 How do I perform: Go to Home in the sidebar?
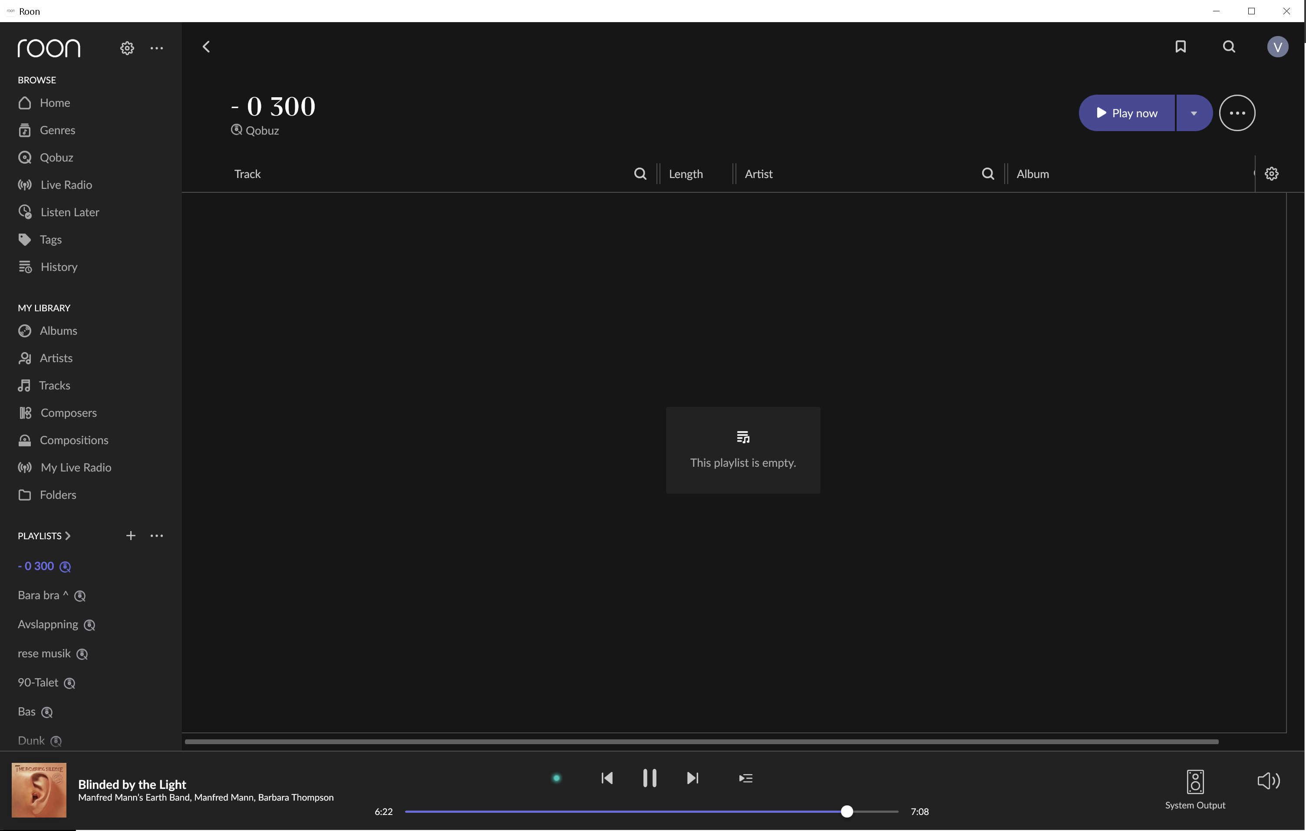[x=44, y=103]
